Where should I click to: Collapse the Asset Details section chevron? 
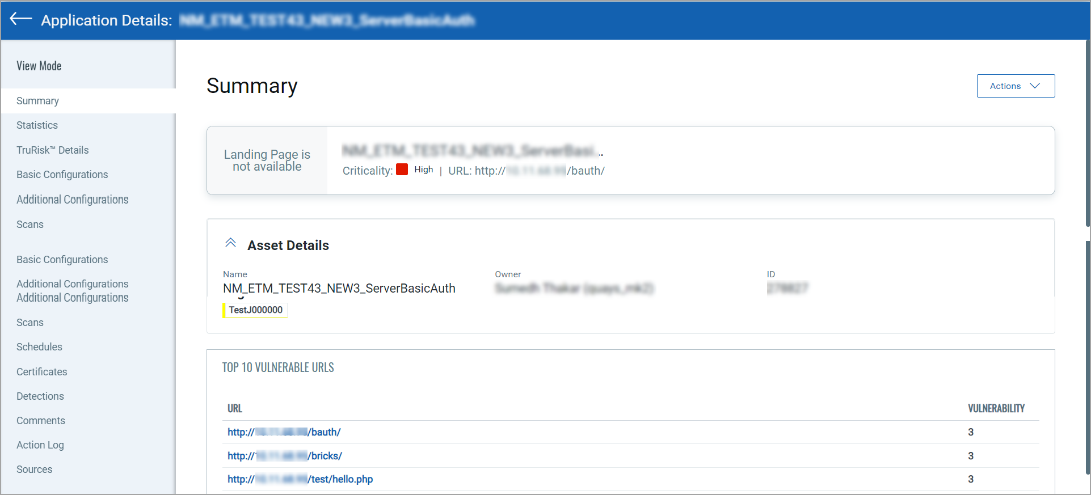(230, 243)
